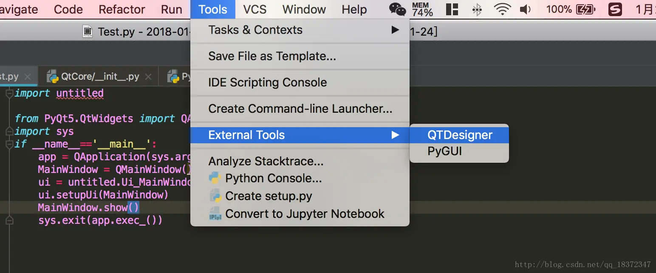Image resolution: width=656 pixels, height=273 pixels.
Task: Collapse the if __name__ block
Action: (x=9, y=144)
